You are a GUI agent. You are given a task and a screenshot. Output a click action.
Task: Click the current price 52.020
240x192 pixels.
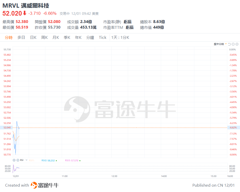(12, 14)
